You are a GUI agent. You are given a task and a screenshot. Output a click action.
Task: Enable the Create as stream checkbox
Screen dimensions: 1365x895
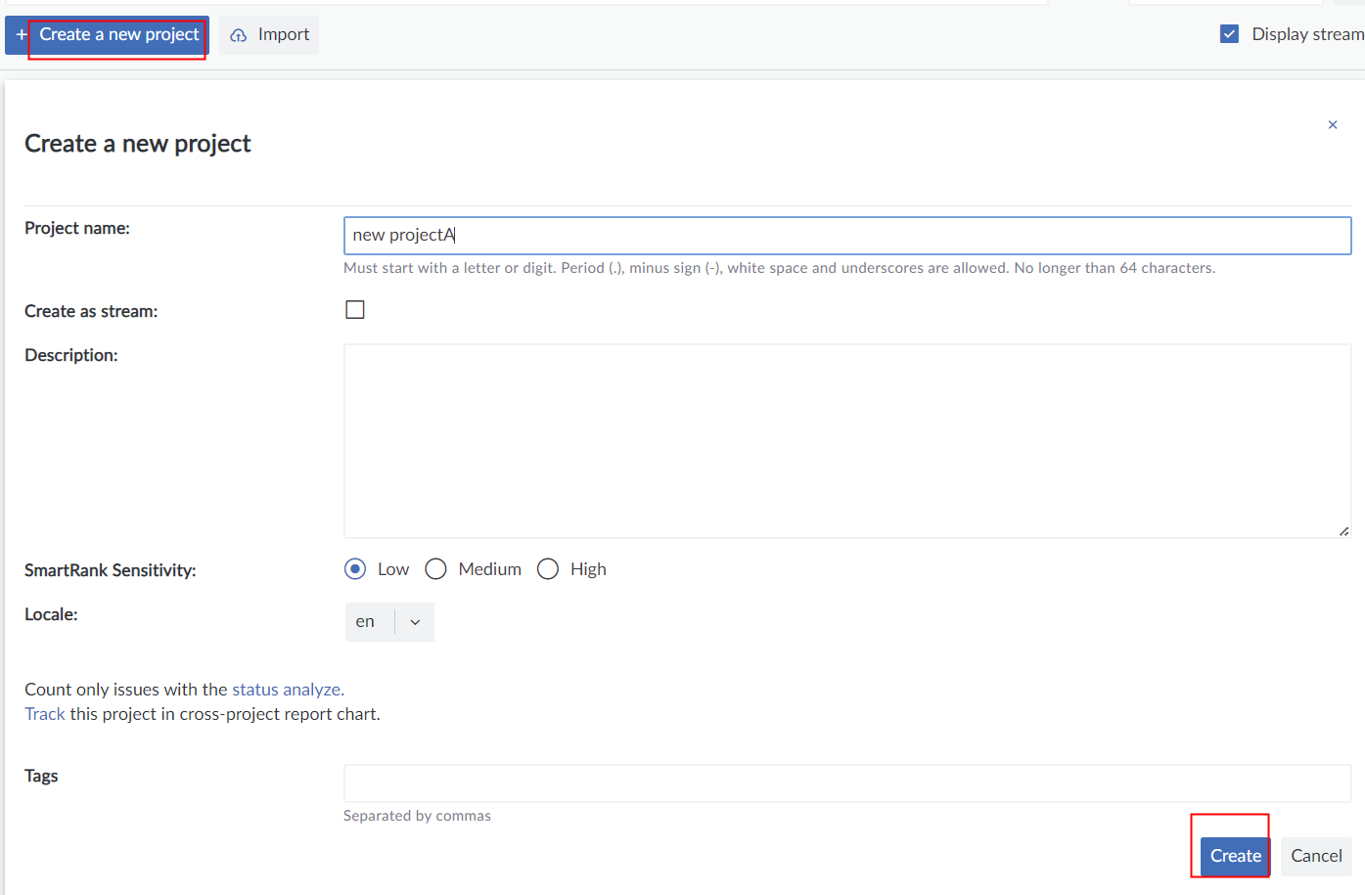point(355,310)
